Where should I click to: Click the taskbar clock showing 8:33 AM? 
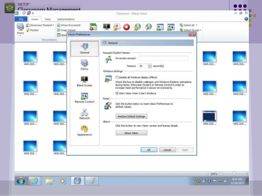tap(237, 181)
